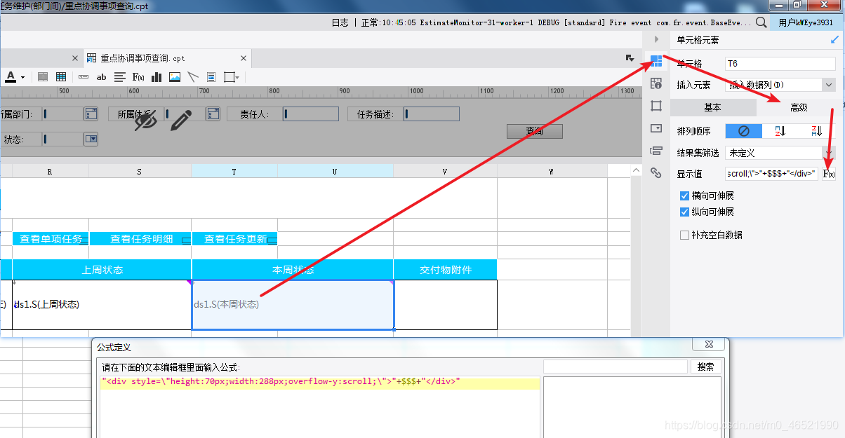Select the ds1.S(上周状态) cell

click(x=102, y=305)
